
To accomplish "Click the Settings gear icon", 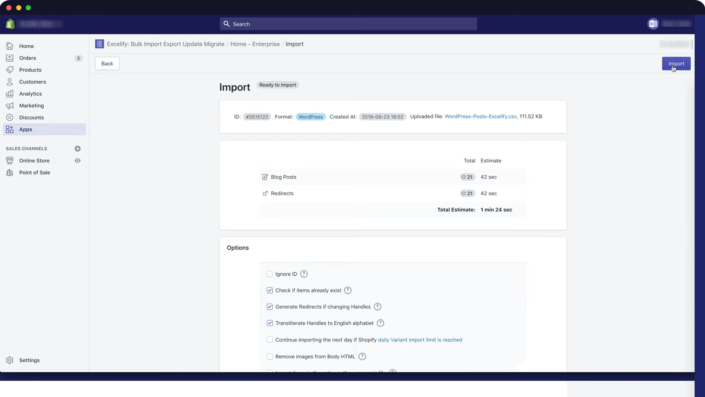I will [x=10, y=360].
